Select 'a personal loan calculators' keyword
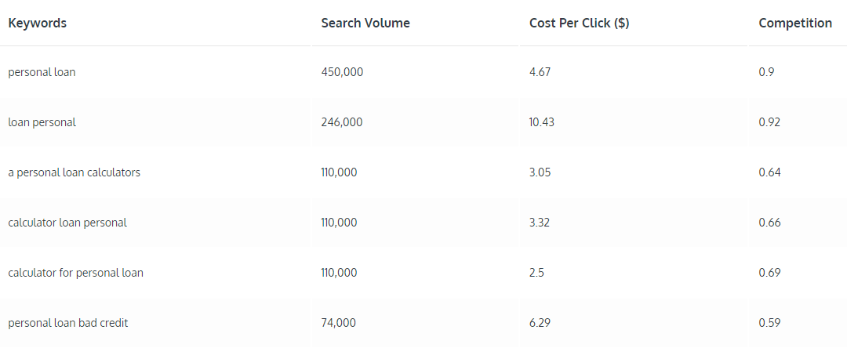Image resolution: width=847 pixels, height=348 pixels. coord(74,172)
